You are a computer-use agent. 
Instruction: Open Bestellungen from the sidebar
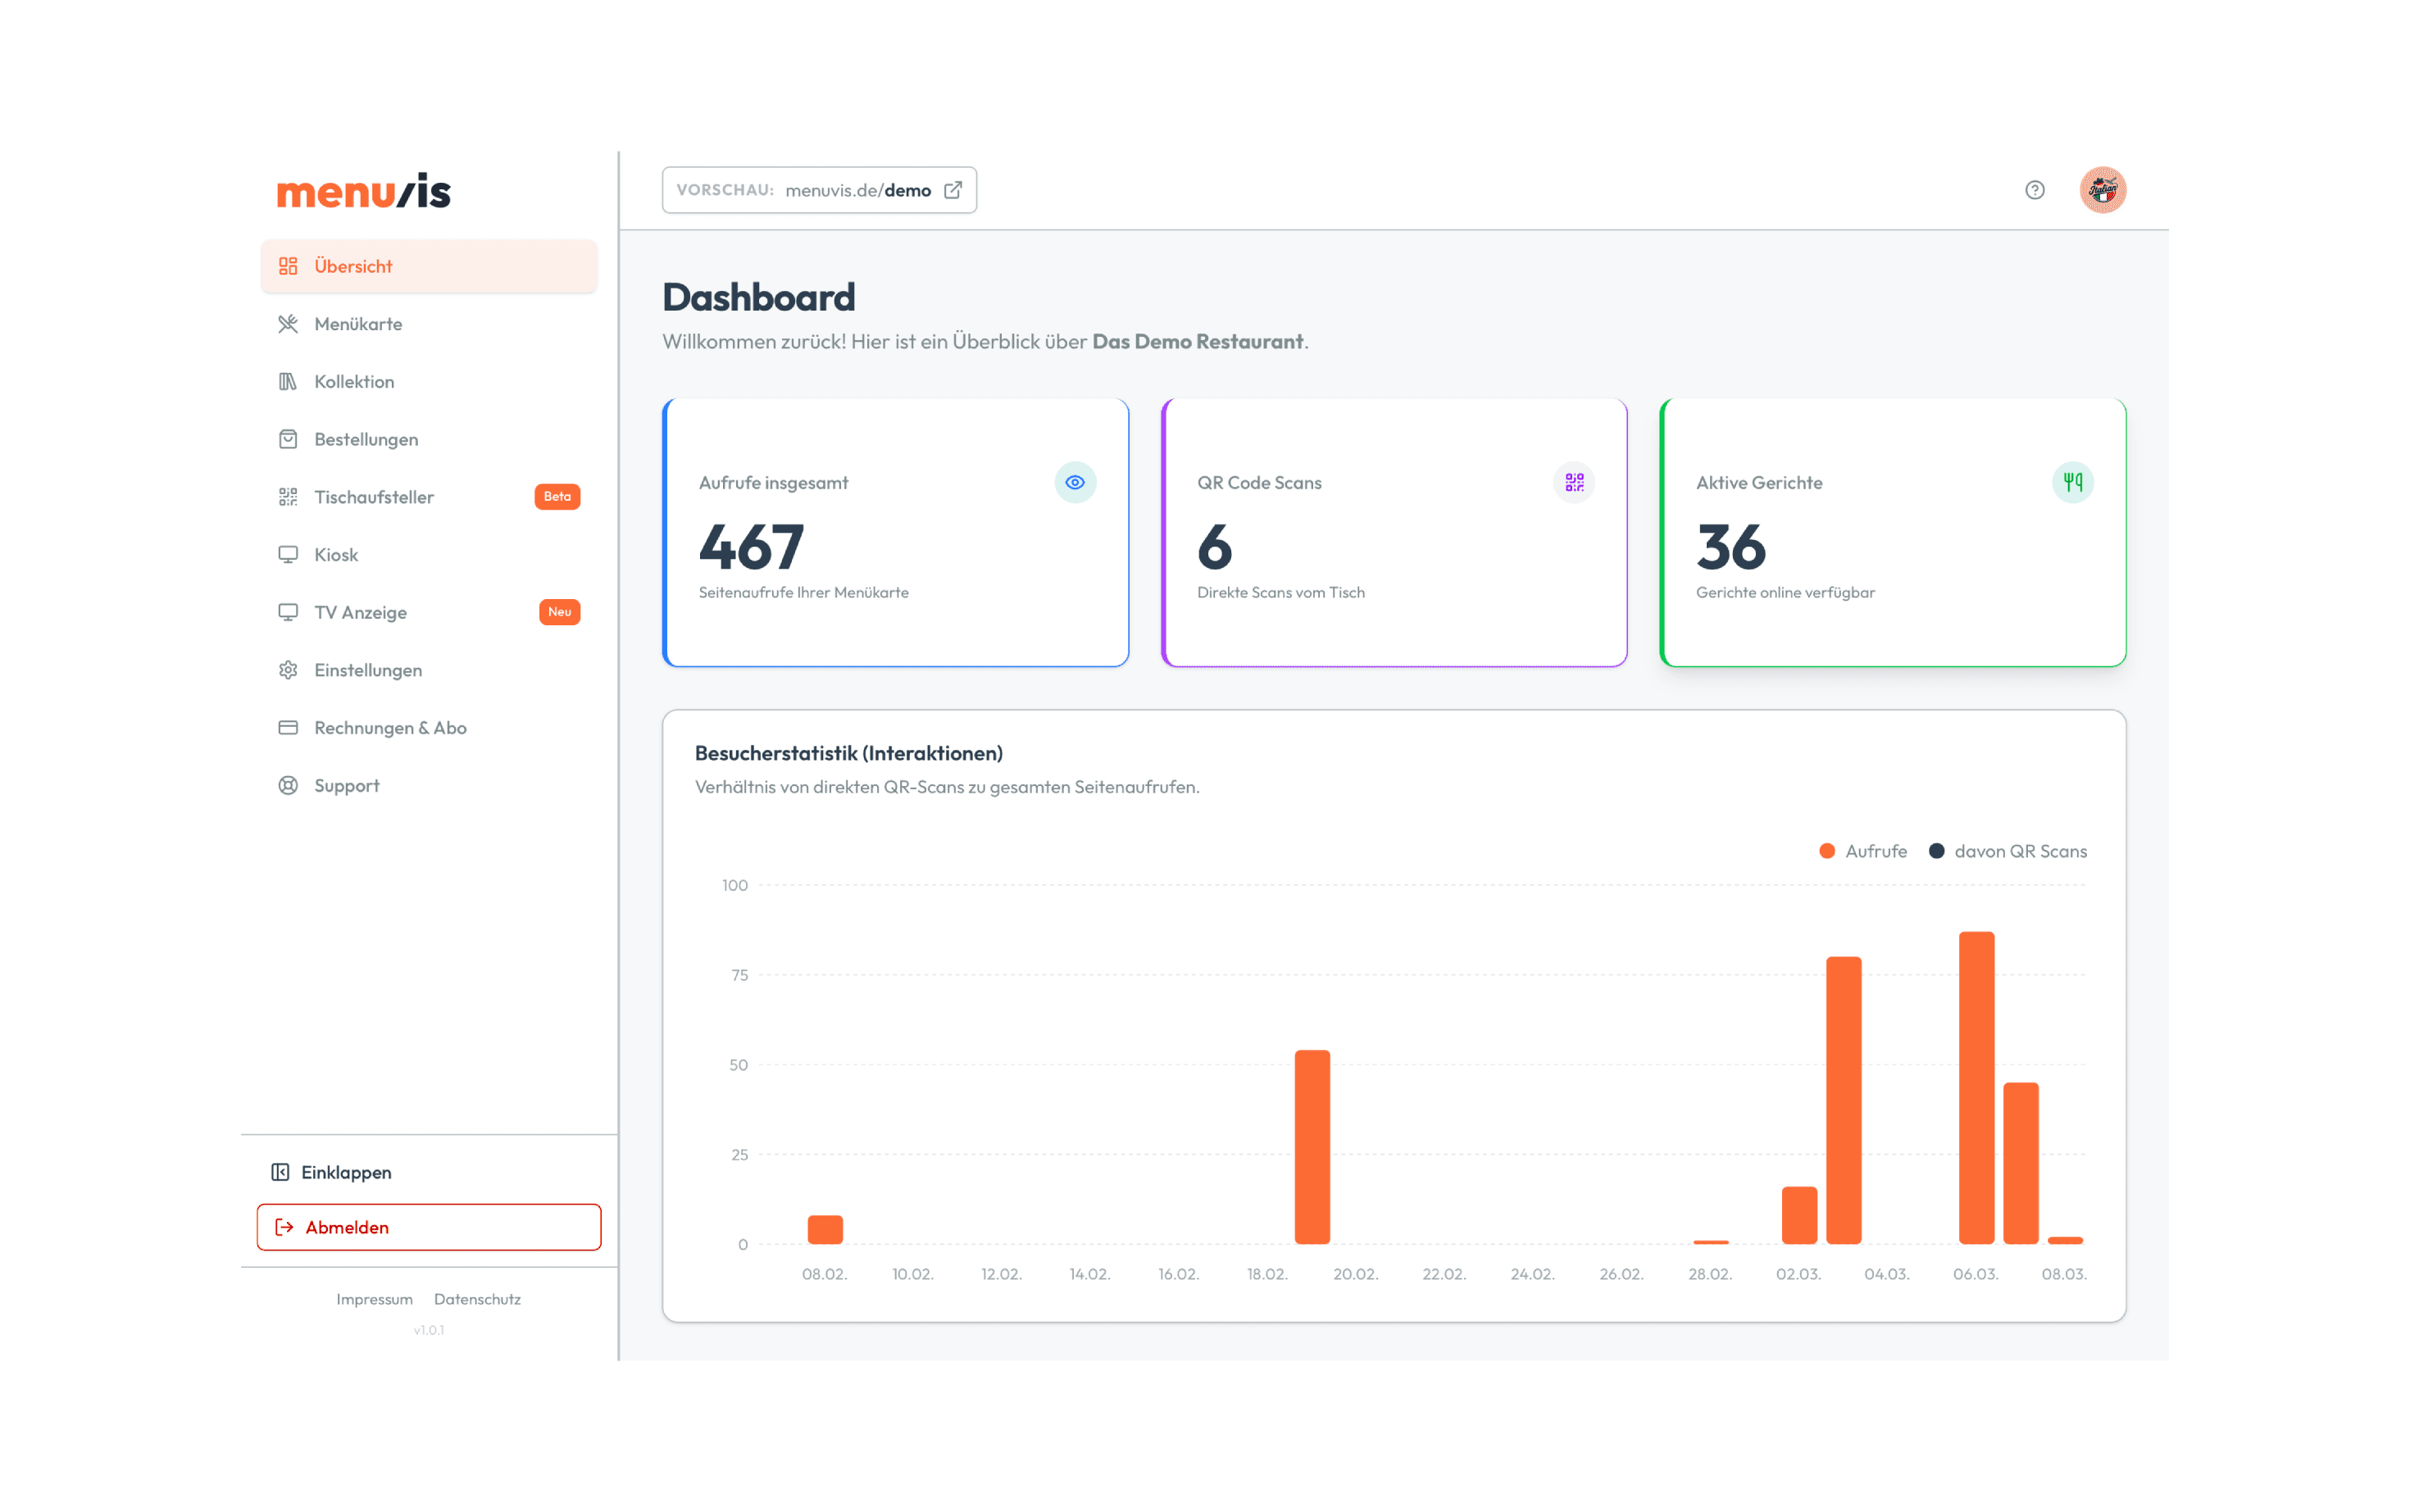[366, 439]
